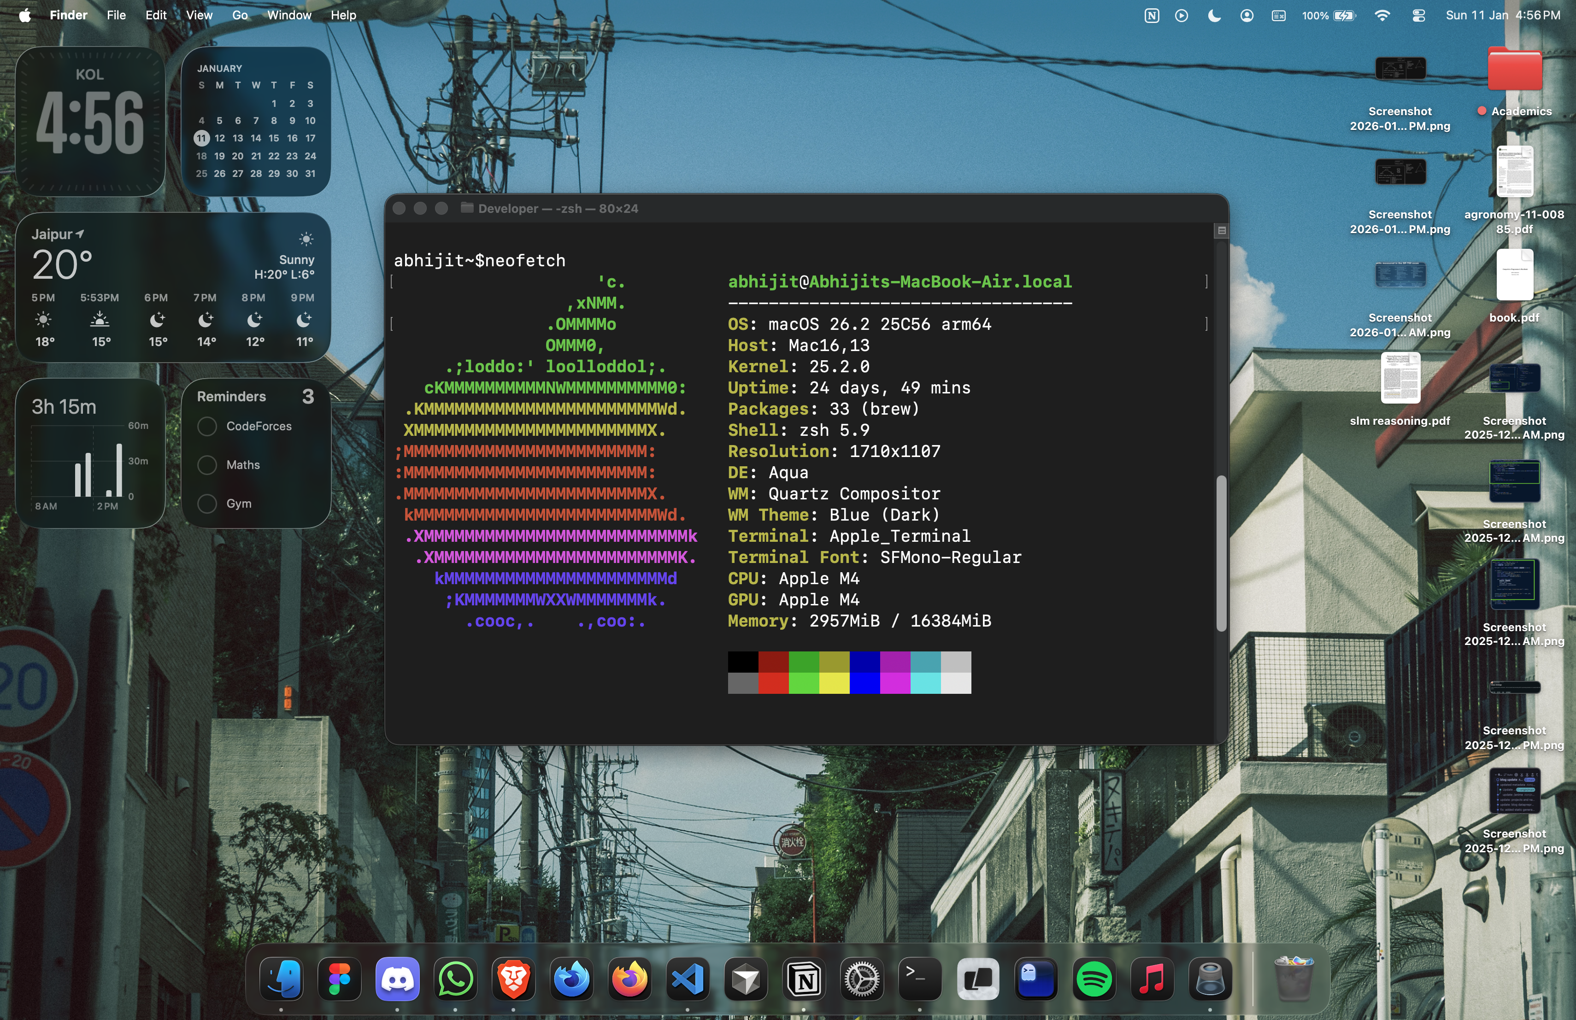Open the Help menu
This screenshot has width=1576, height=1020.
[x=343, y=15]
